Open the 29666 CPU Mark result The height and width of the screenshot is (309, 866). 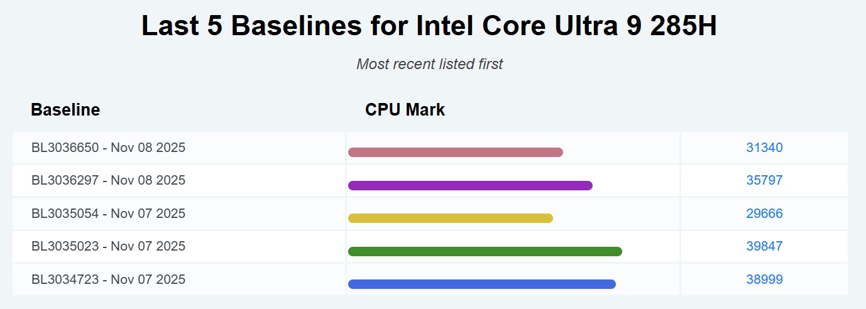click(x=764, y=214)
